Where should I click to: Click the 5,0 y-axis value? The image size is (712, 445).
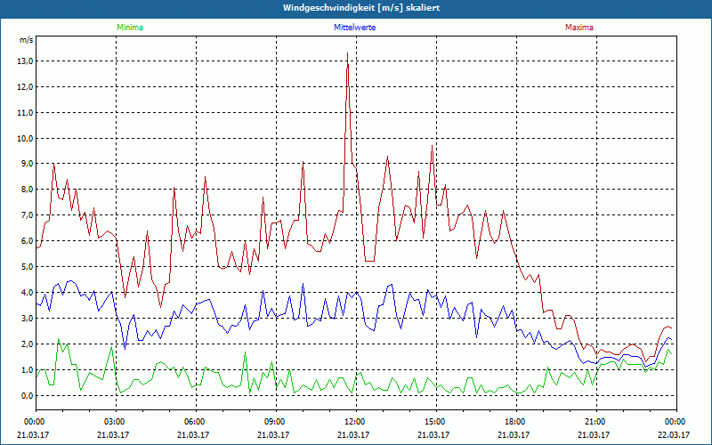click(28, 267)
